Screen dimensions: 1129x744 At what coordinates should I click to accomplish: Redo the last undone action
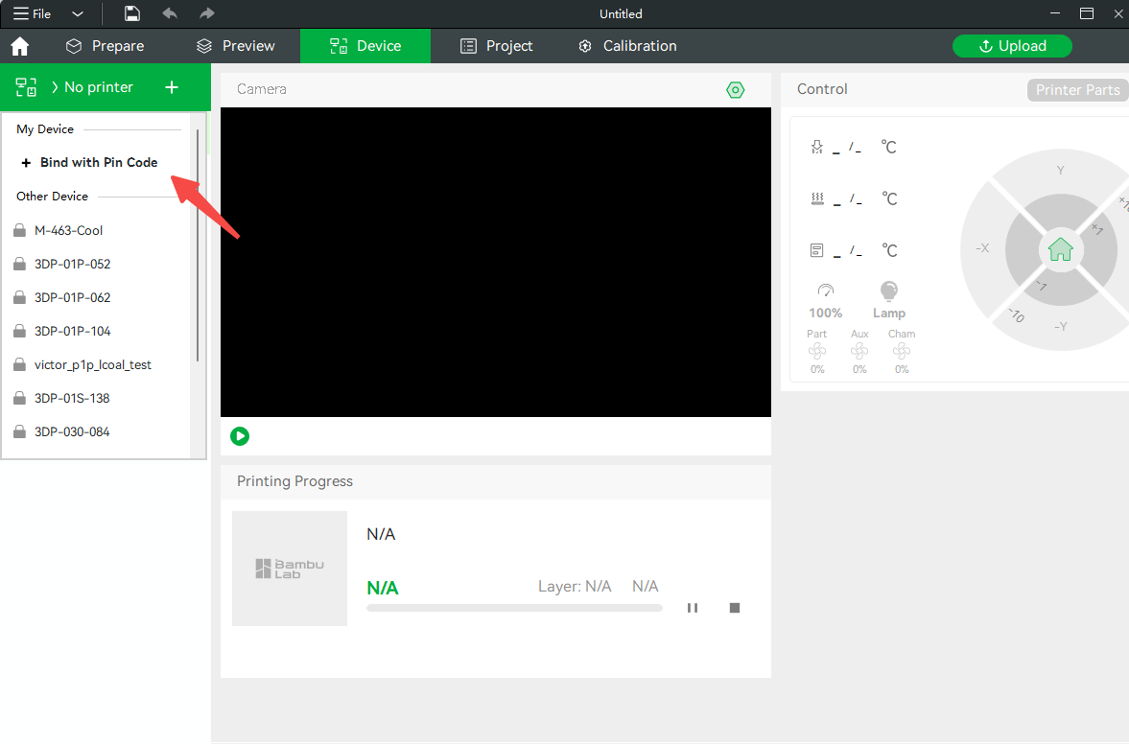click(206, 13)
